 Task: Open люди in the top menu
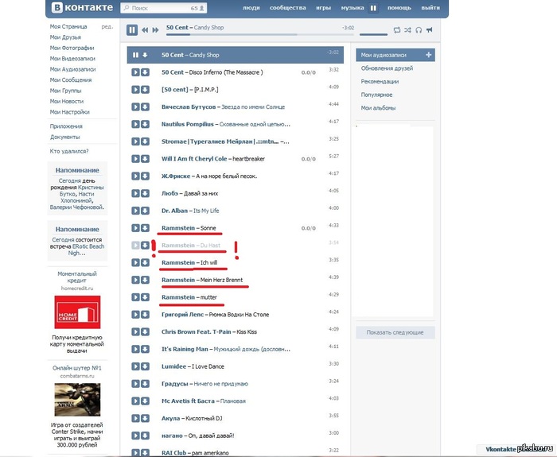tap(251, 8)
